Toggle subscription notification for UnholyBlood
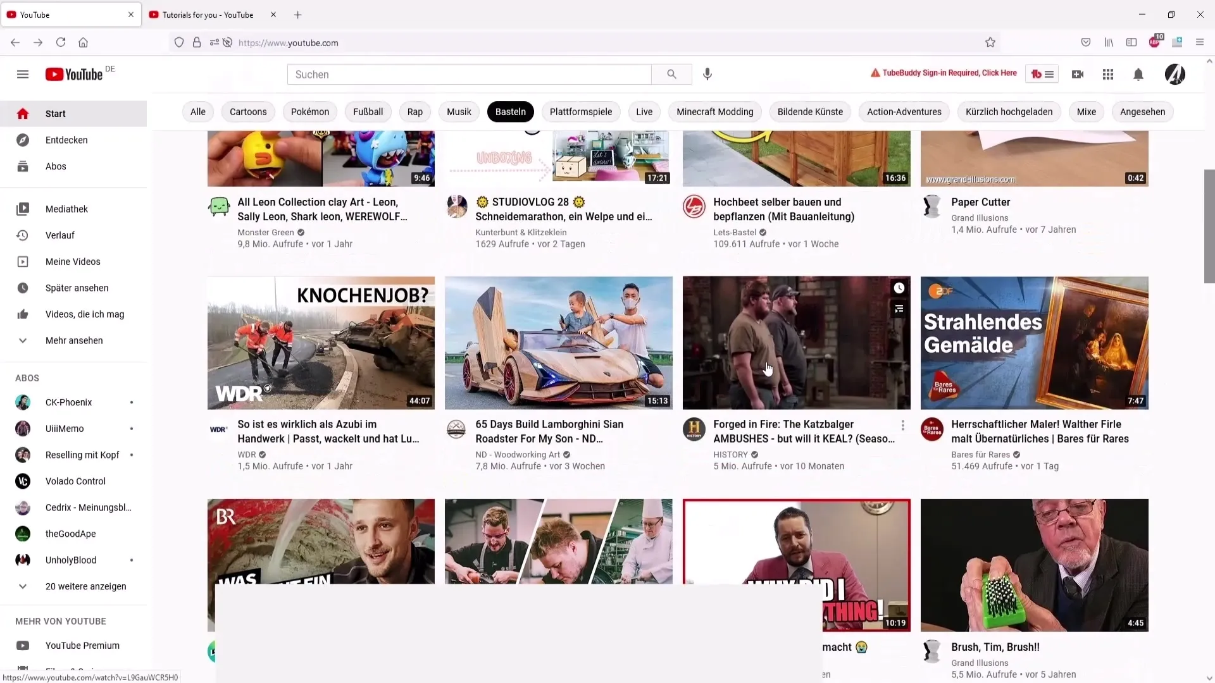1215x683 pixels. (x=131, y=560)
